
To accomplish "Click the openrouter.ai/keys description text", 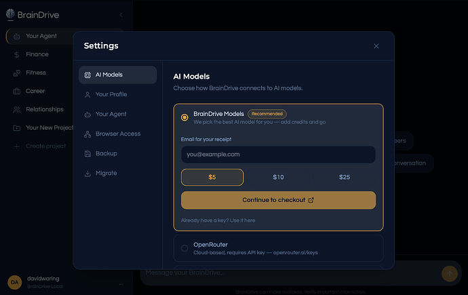I will (x=295, y=253).
